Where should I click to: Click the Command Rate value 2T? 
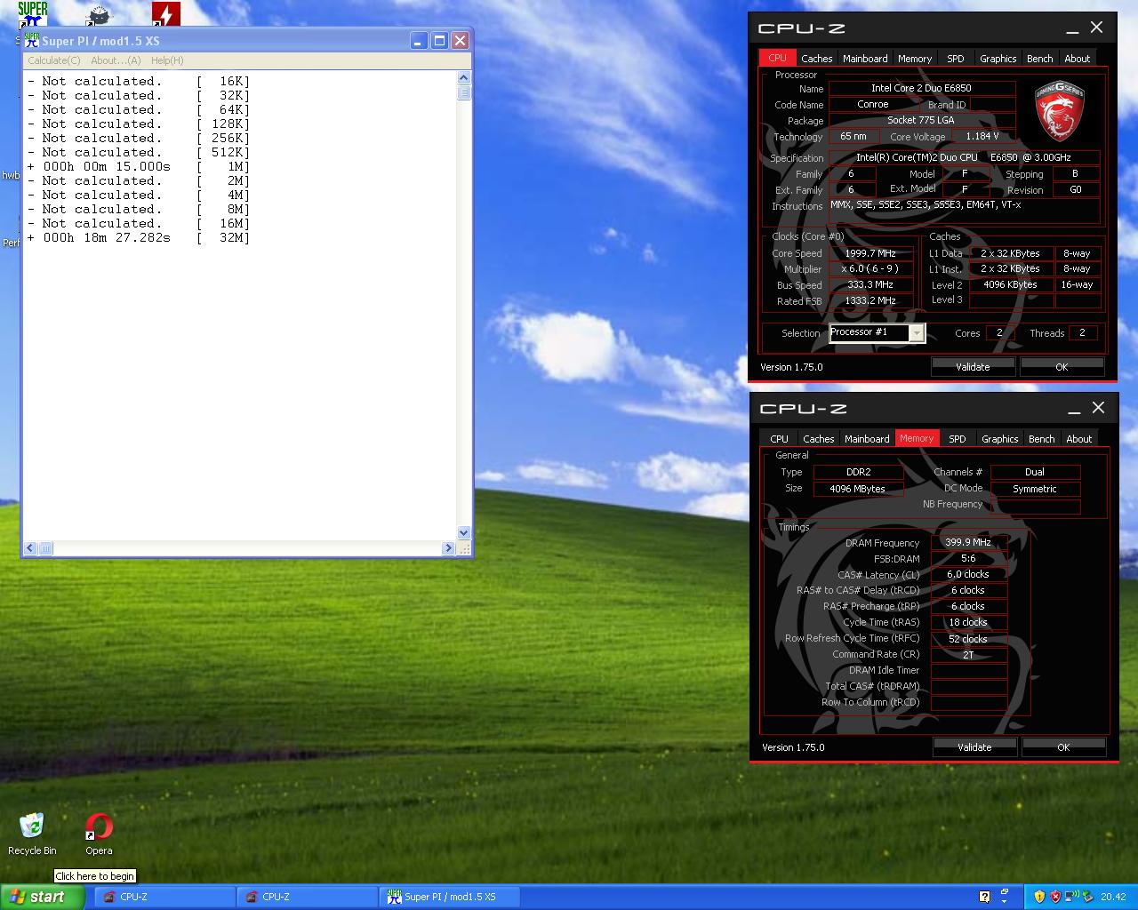coord(968,654)
